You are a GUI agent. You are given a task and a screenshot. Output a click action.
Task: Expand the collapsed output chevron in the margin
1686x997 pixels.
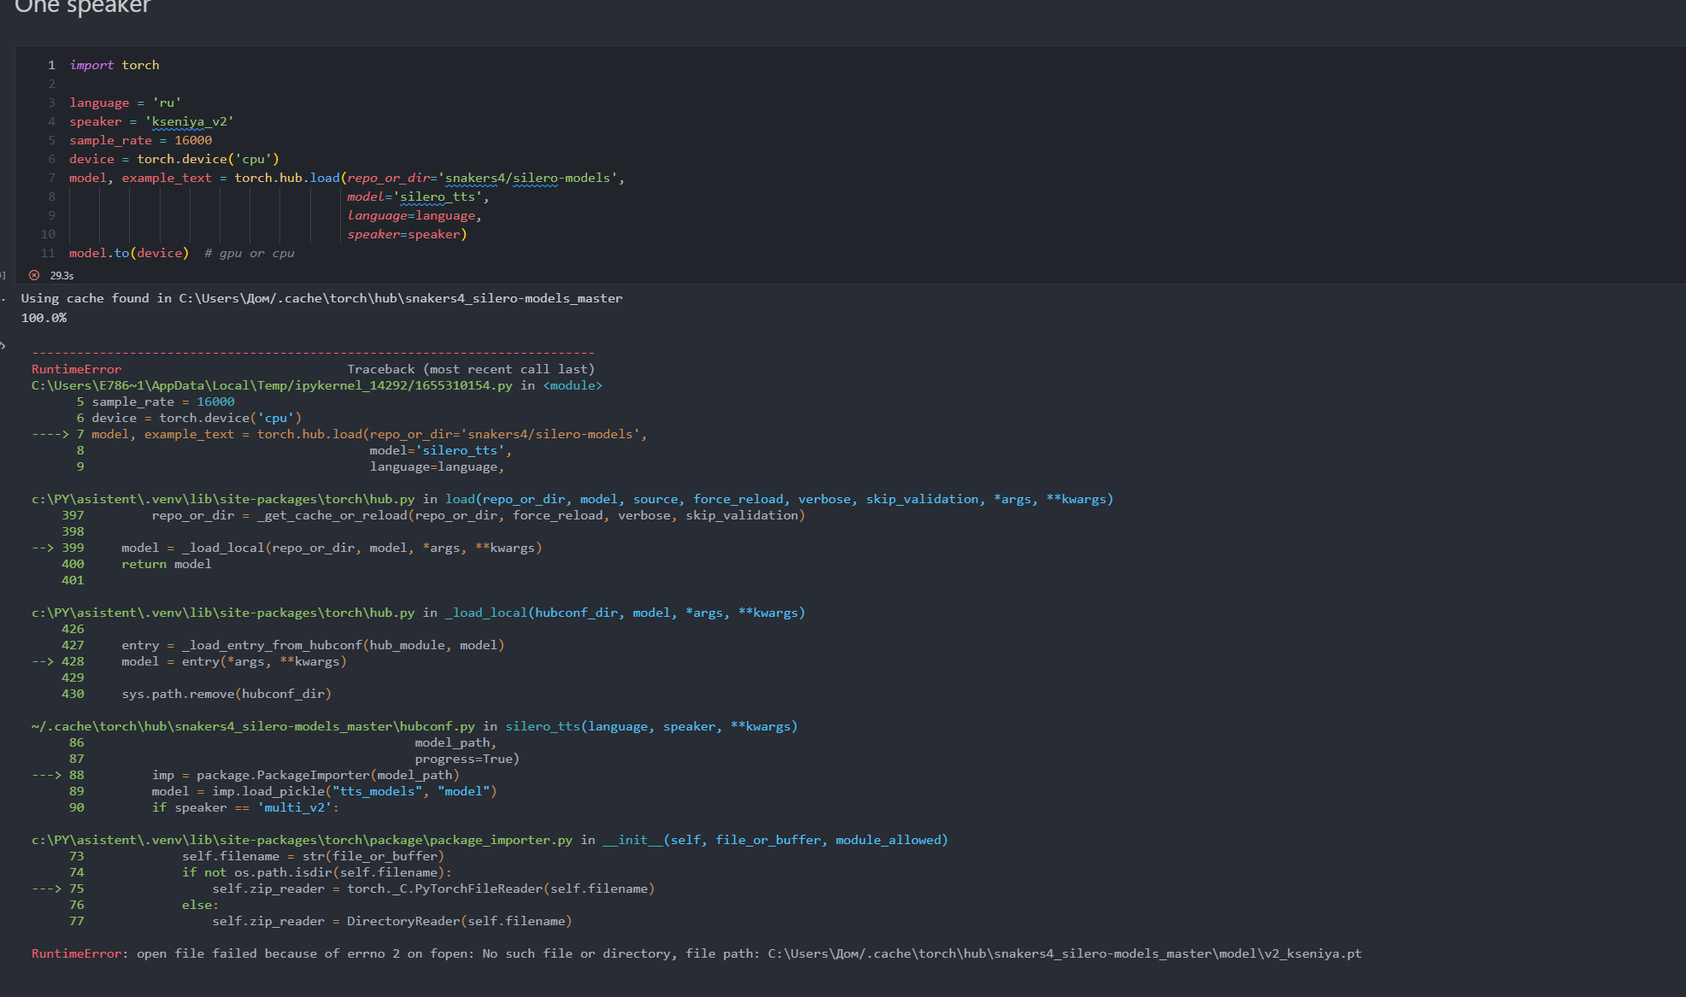click(4, 345)
